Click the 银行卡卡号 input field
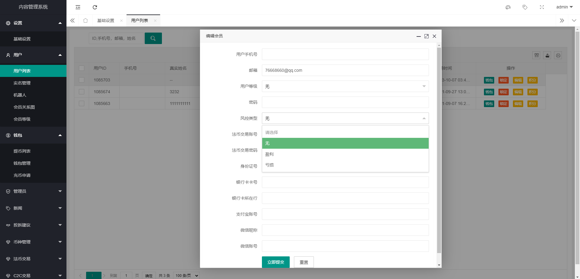The image size is (580, 279). [x=345, y=182]
